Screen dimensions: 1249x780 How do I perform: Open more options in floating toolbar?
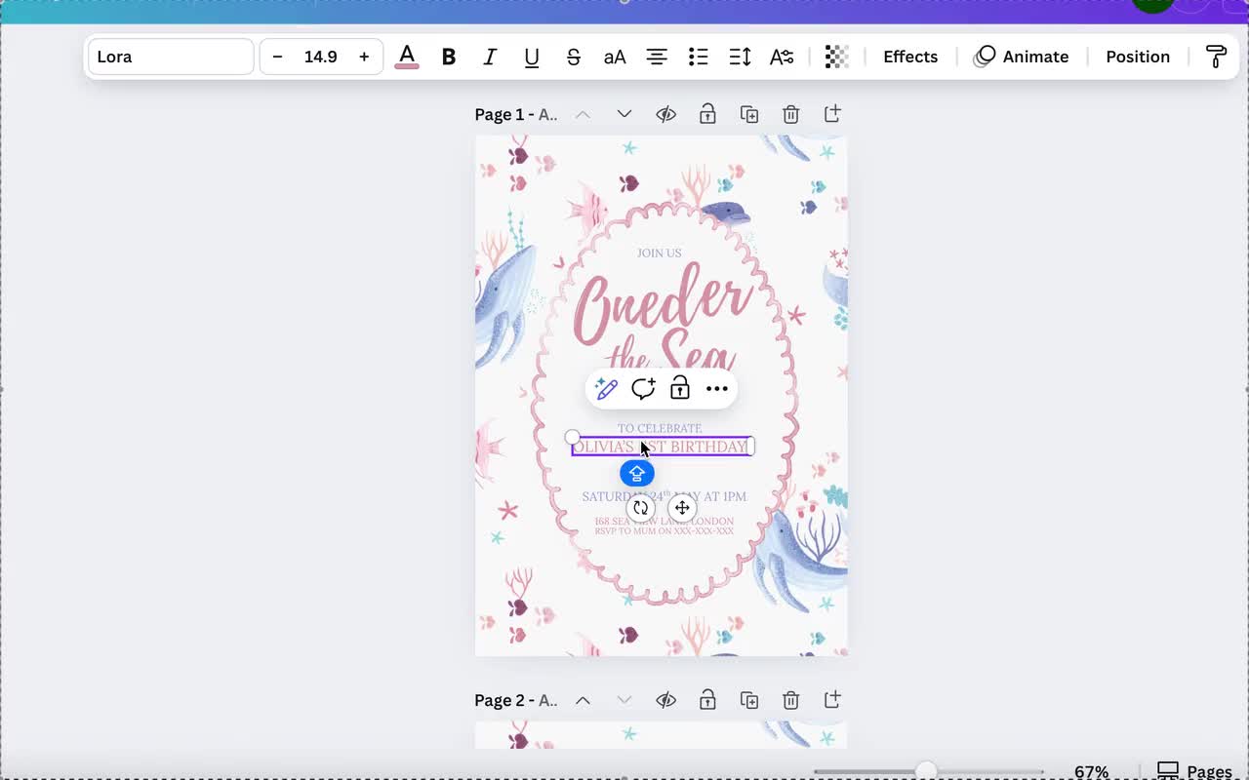click(x=717, y=389)
